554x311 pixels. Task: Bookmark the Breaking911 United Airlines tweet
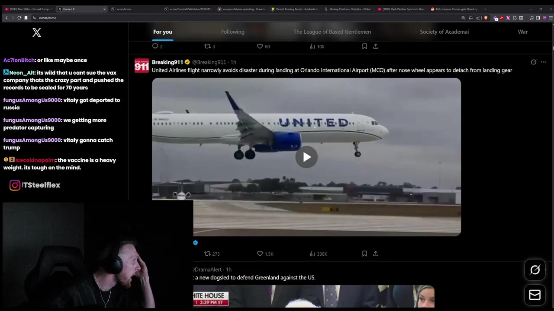point(364,254)
